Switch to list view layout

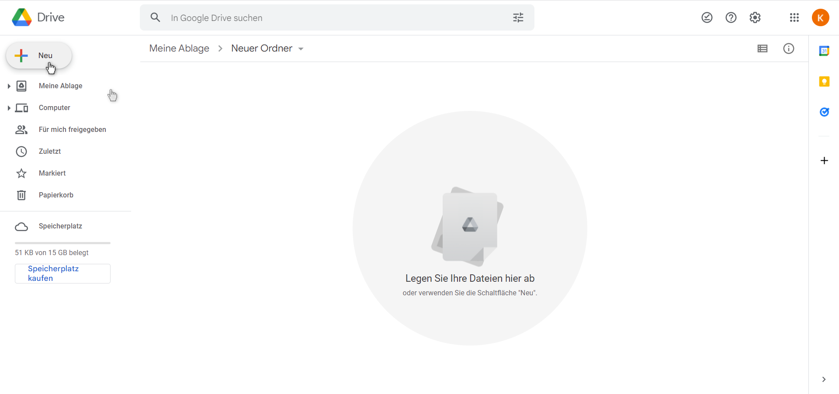(x=763, y=48)
